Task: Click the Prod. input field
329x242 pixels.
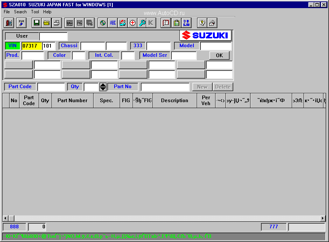Action: pyautogui.click(x=33, y=55)
